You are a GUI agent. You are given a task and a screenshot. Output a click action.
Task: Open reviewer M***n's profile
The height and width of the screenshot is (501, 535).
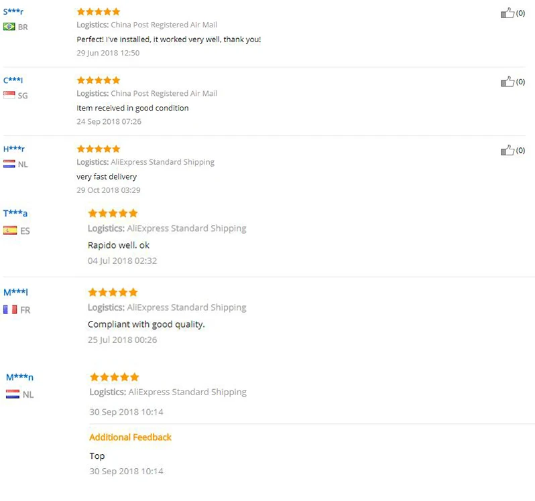(x=19, y=377)
